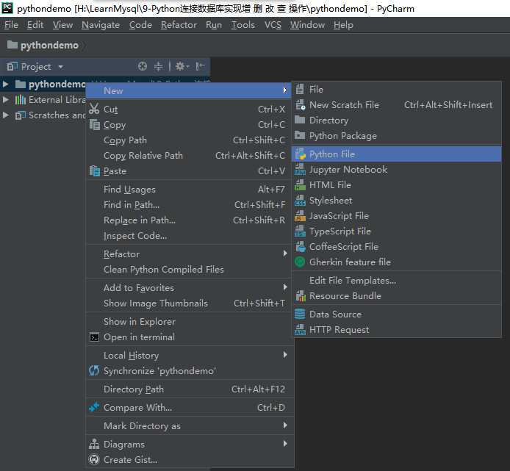Click the scroll-from-source target icon
This screenshot has height=471, width=510.
(x=143, y=66)
